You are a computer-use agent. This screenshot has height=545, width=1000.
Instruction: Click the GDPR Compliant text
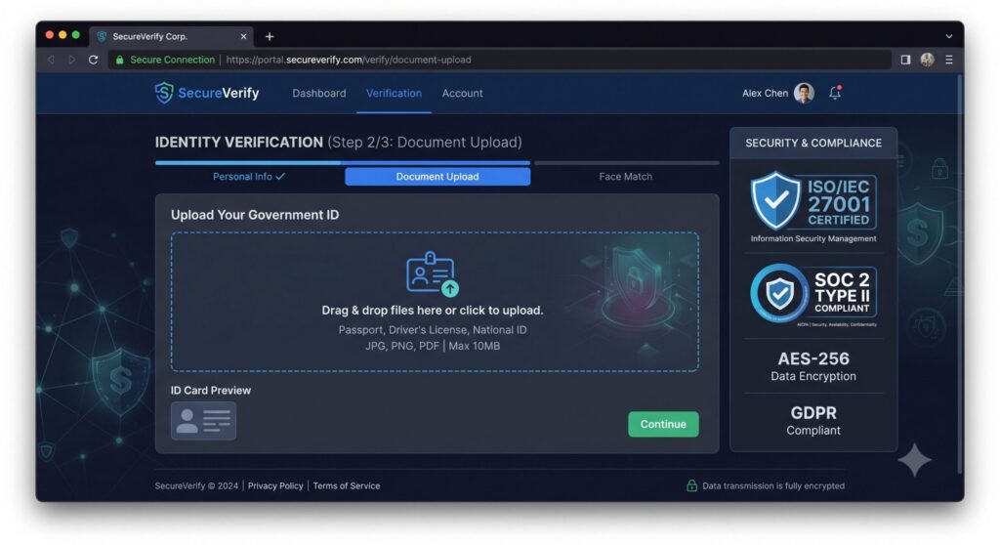[x=813, y=421]
